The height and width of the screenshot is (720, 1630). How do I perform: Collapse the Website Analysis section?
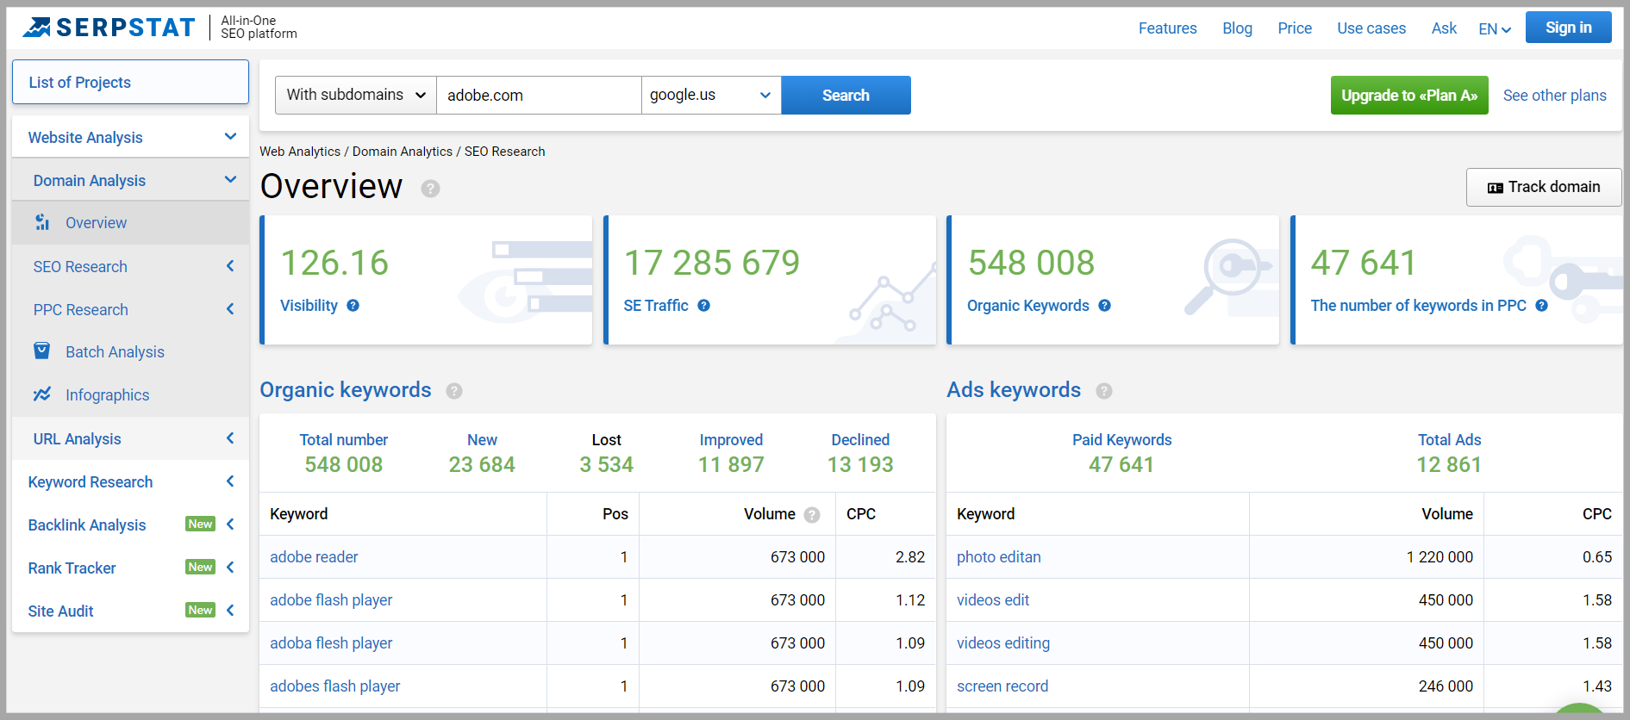230,136
